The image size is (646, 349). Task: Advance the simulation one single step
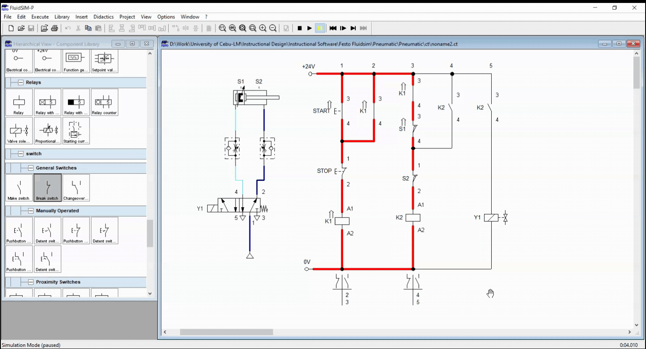[x=343, y=28]
